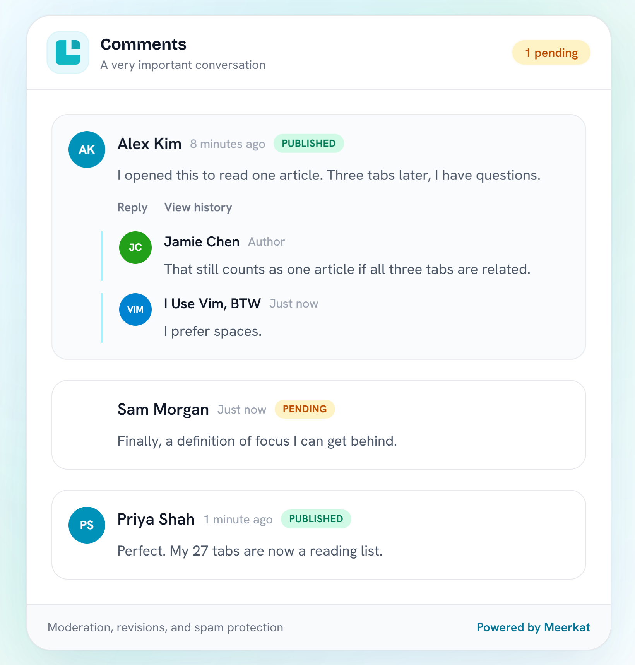Click the 8 minutes ago timestamp
635x665 pixels.
[228, 144]
